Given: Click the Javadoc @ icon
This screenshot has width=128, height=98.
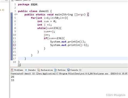Looking at the screenshot, I should click(26, 70).
